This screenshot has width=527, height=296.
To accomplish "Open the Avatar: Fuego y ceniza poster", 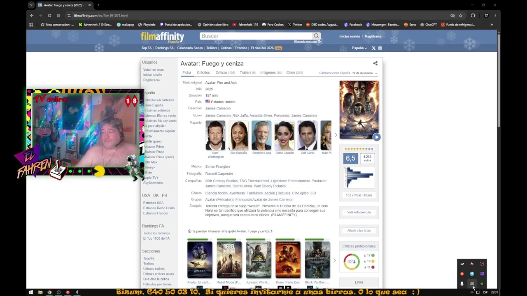I will (359, 110).
